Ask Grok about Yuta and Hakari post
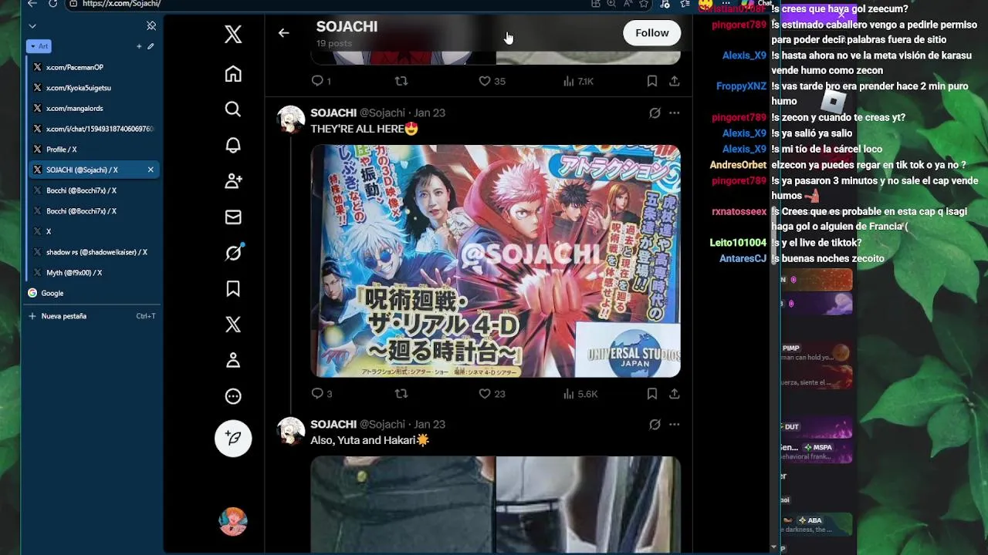This screenshot has width=988, height=555. (x=655, y=425)
